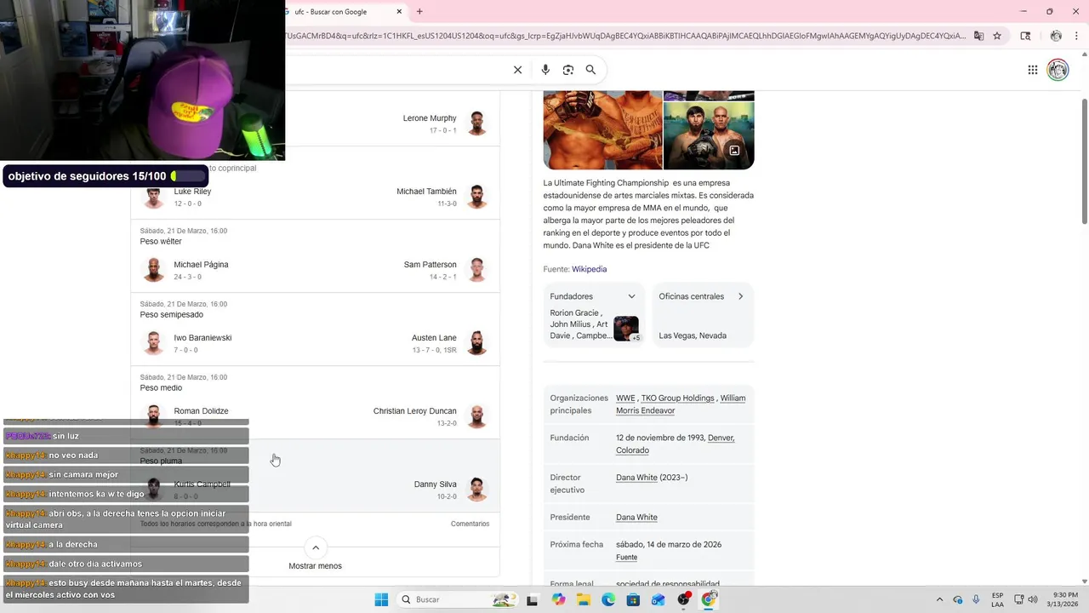Click the page vertical scrollbar
This screenshot has width=1089, height=613.
(x=1083, y=162)
